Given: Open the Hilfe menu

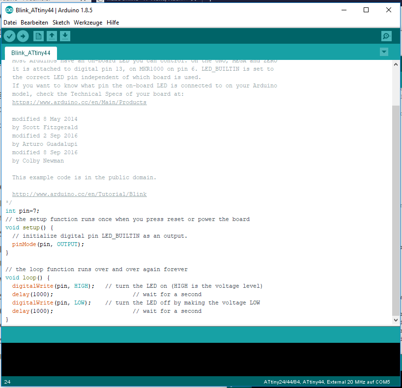Looking at the screenshot, I should click(x=113, y=23).
